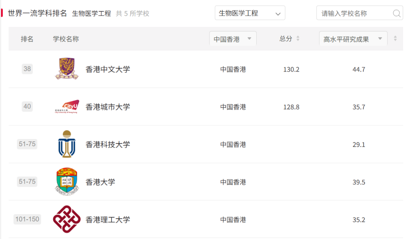Screen dimensions: 410x239
Task: Click the Hong Kong Polytechnic University logo
Action: click(x=67, y=219)
